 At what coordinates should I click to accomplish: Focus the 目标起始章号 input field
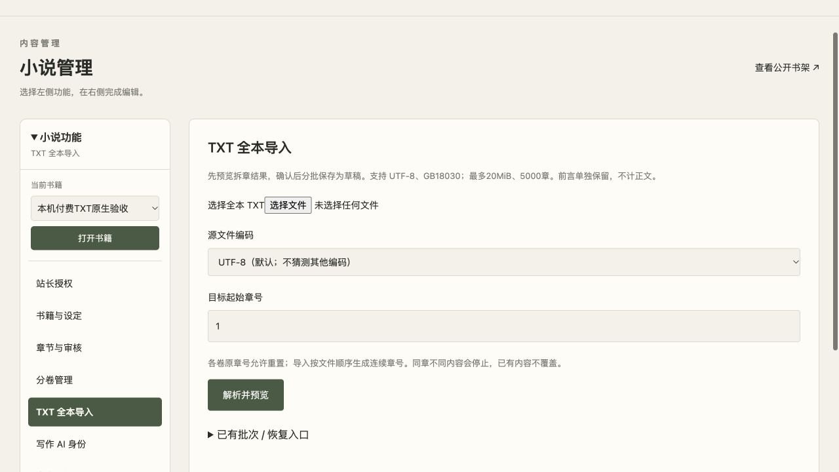click(x=504, y=326)
